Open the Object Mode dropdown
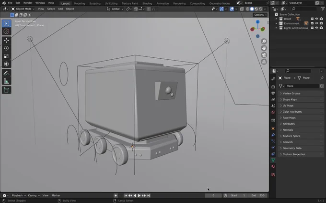The image size is (326, 203). pos(23,9)
